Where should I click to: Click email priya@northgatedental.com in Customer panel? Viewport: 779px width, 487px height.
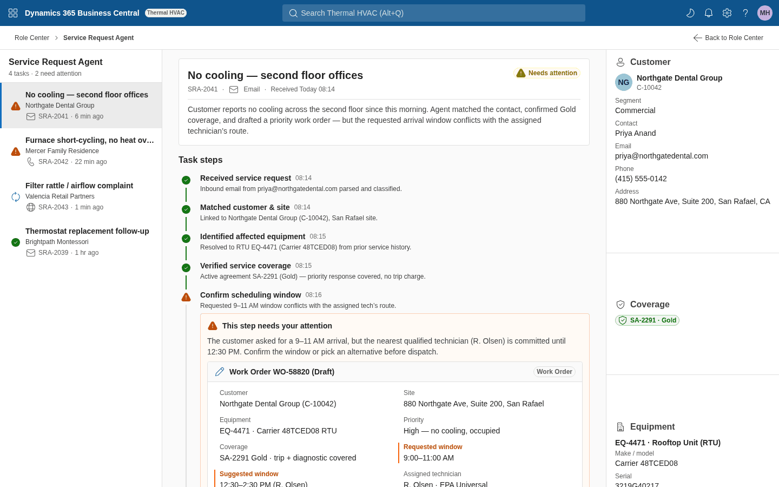[662, 156]
